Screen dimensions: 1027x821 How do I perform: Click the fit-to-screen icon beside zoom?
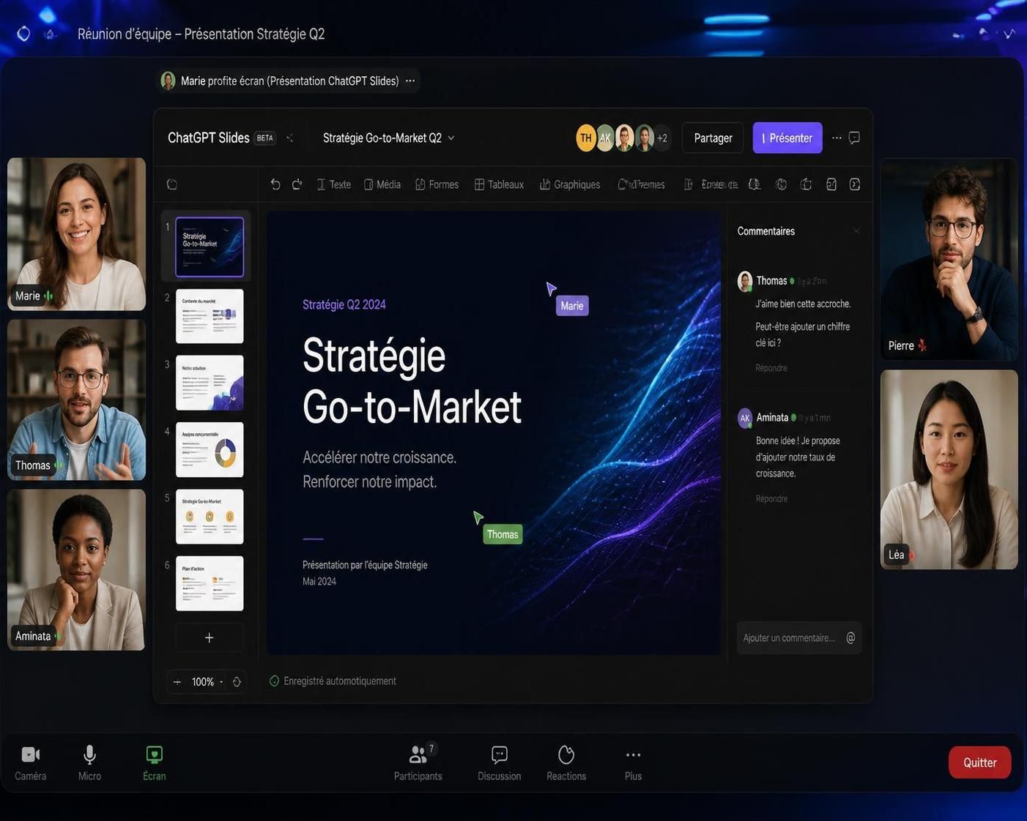point(237,682)
